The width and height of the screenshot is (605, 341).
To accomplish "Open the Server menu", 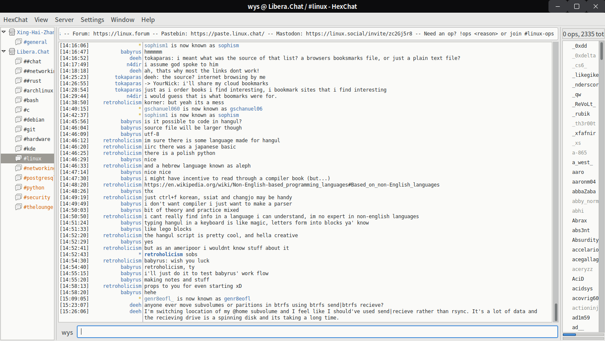I will tap(64, 19).
